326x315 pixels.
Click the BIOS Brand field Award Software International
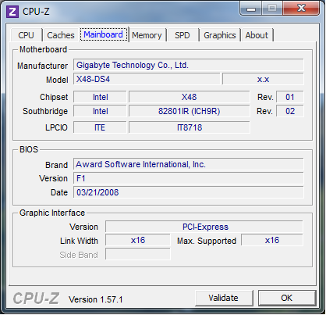[189, 164]
